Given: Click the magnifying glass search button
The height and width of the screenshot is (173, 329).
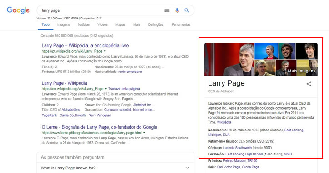Looking at the screenshot, I should 187,10.
